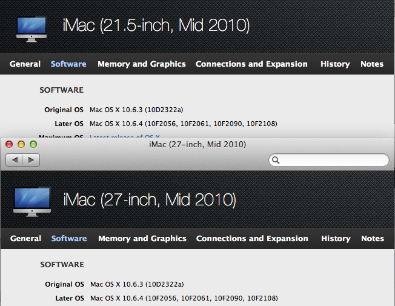Click Mac OS X 10.6.4 value in 27-inch window
395x306 pixels.
(x=184, y=298)
